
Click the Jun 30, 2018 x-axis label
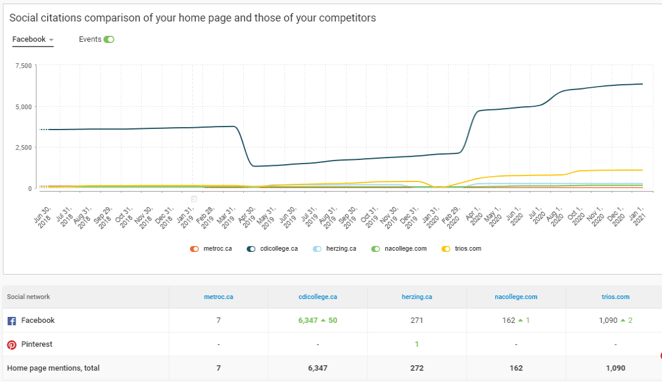[42, 217]
